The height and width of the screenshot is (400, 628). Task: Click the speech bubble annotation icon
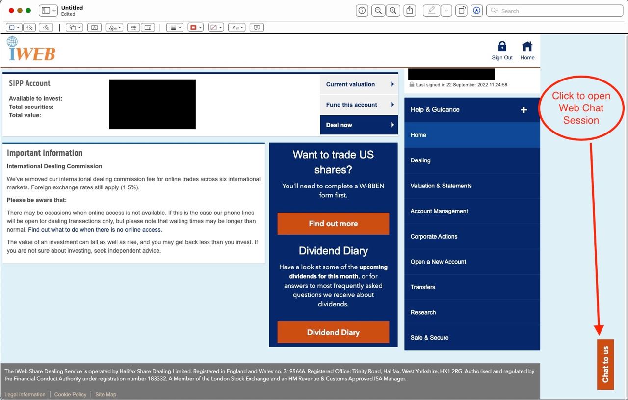coord(257,28)
